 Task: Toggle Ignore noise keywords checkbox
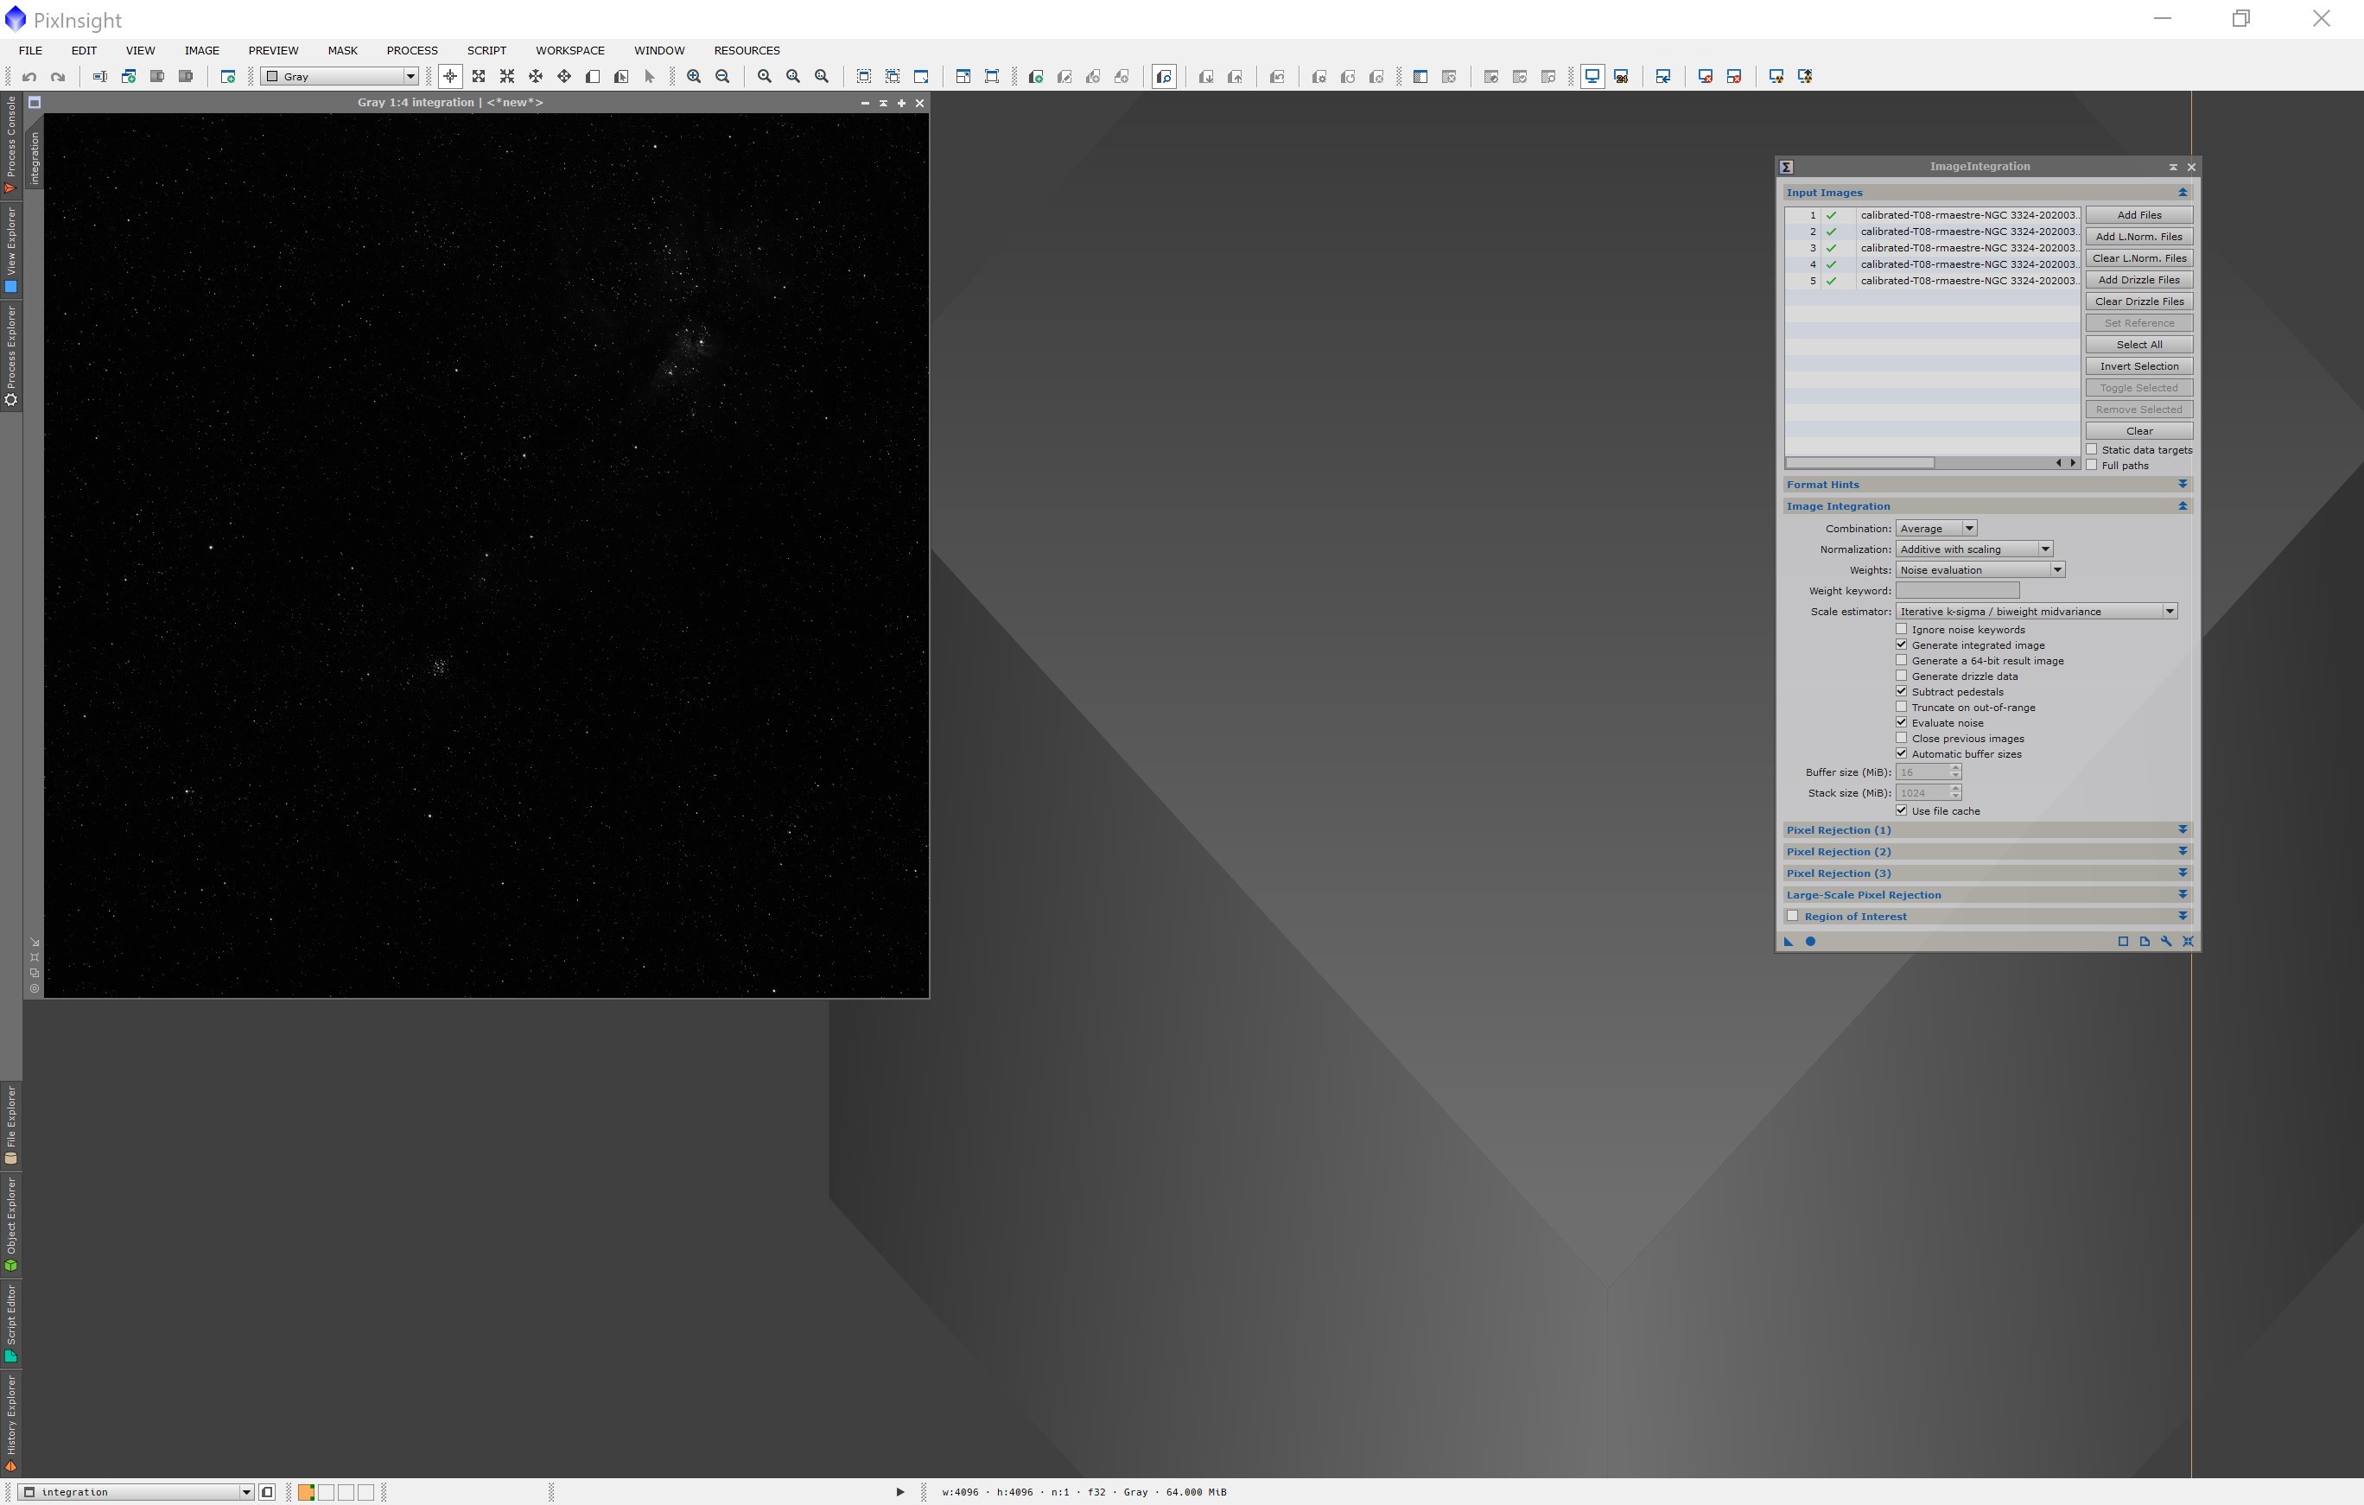[1902, 629]
